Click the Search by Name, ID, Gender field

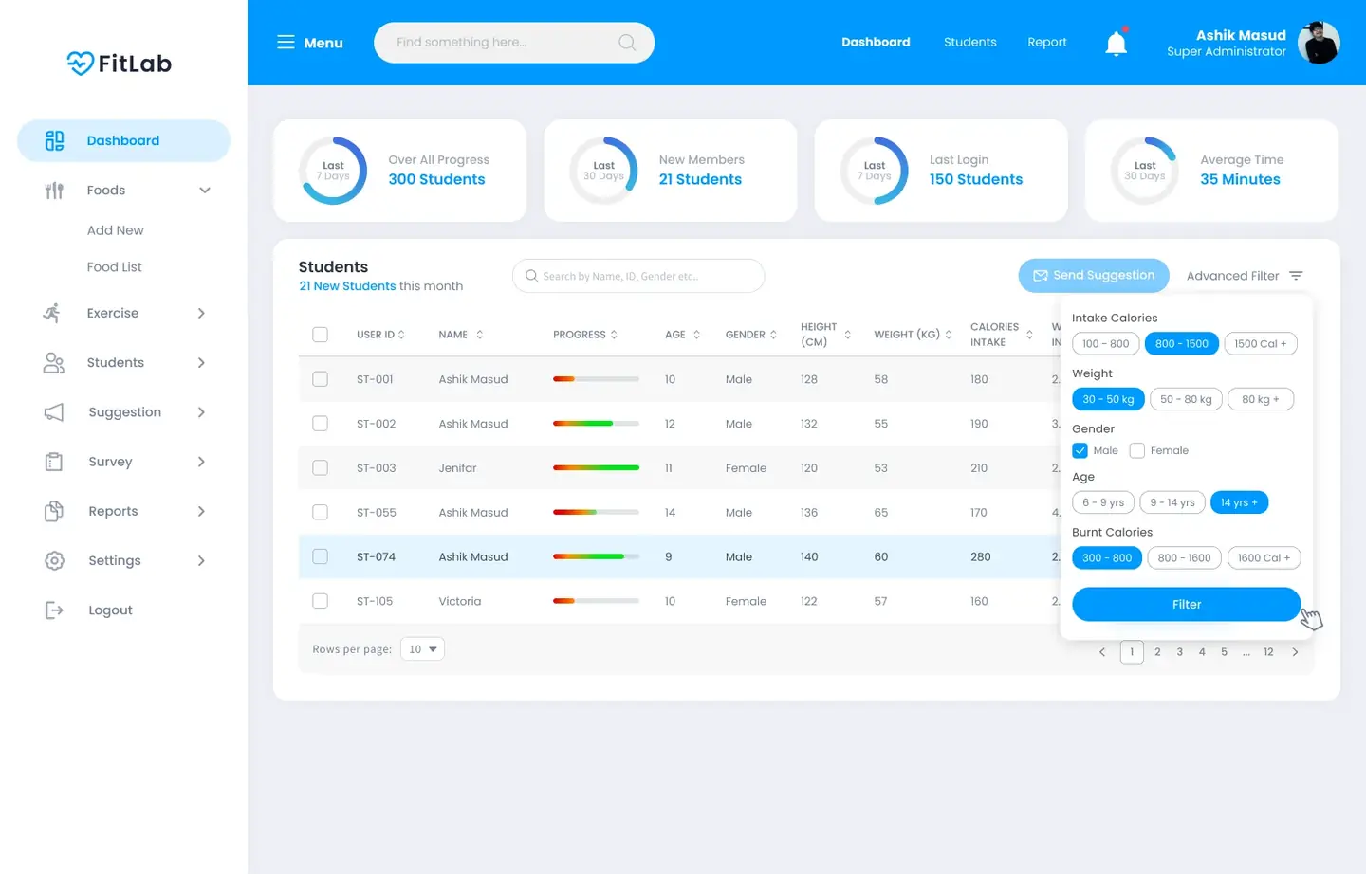click(638, 276)
